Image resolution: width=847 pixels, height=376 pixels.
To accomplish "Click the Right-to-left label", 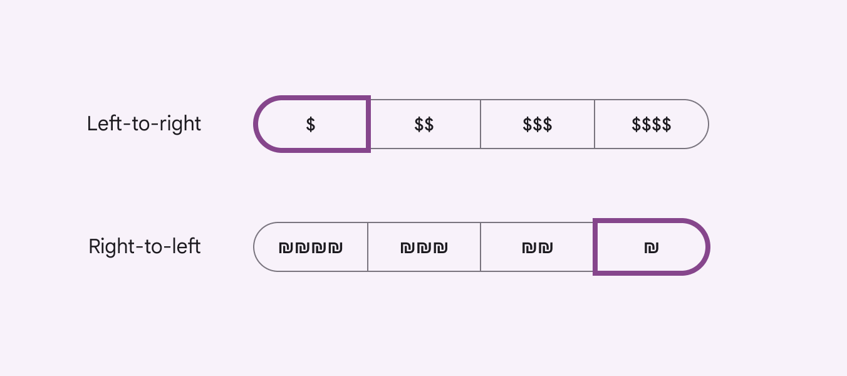I will tap(145, 246).
